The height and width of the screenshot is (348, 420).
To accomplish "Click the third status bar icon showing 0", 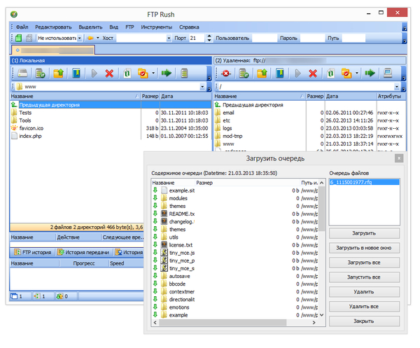I will (59, 296).
